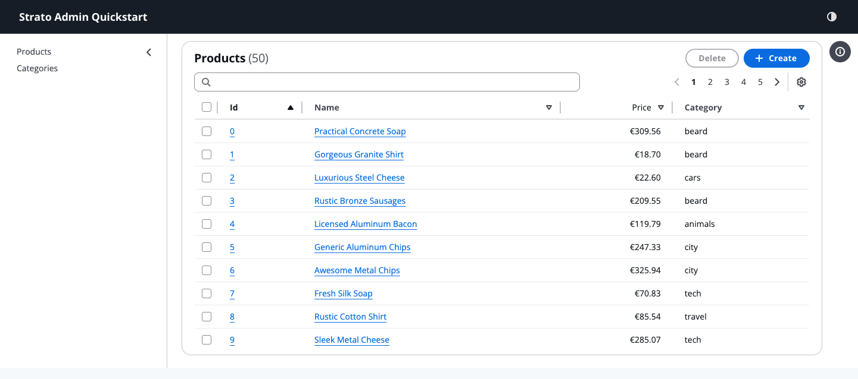Click the previous page arrow
The height and width of the screenshot is (379, 858).
point(676,82)
